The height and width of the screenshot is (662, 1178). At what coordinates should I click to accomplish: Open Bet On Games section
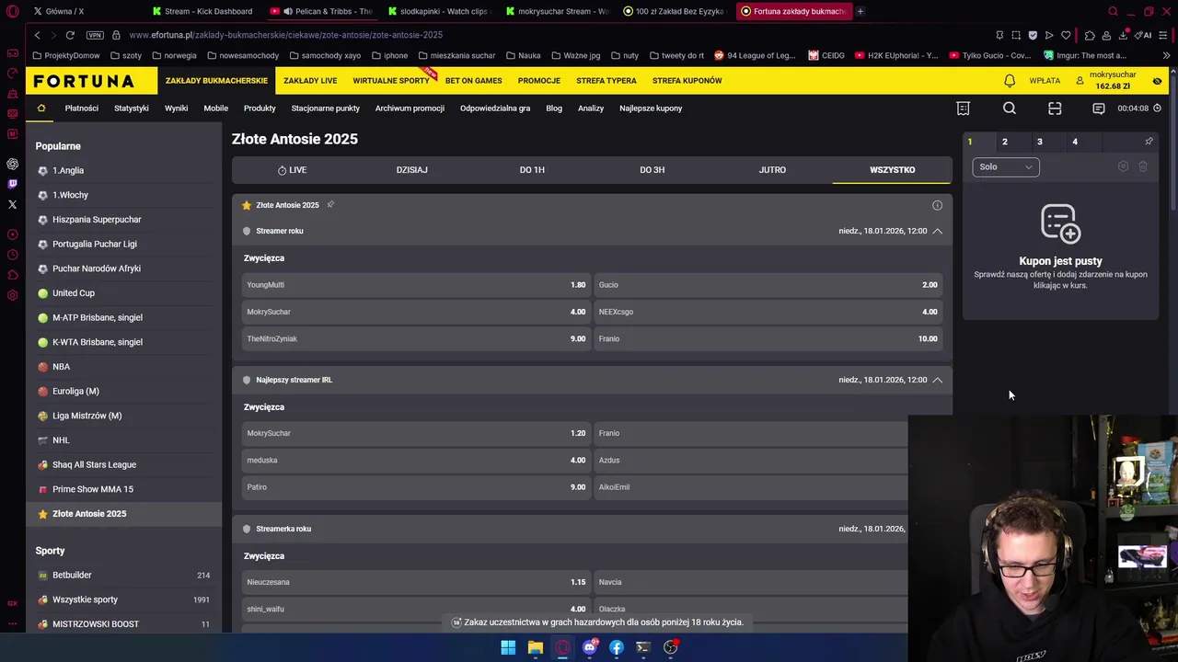473,81
